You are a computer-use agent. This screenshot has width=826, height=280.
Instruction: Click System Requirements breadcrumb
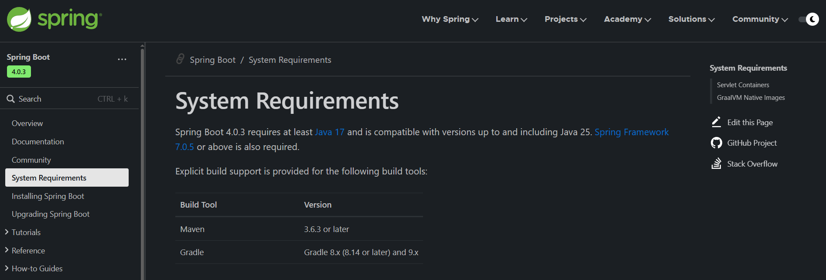pos(290,60)
